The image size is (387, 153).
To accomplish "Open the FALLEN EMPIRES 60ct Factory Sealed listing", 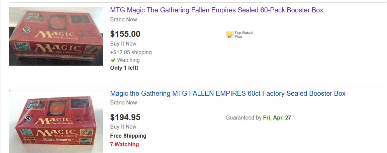I will tap(227, 93).
